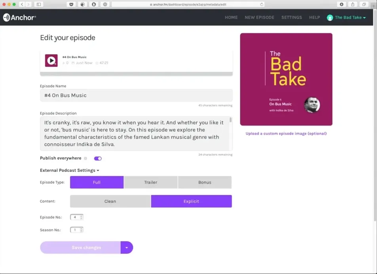Open the Safari share icon

[x=353, y=4]
